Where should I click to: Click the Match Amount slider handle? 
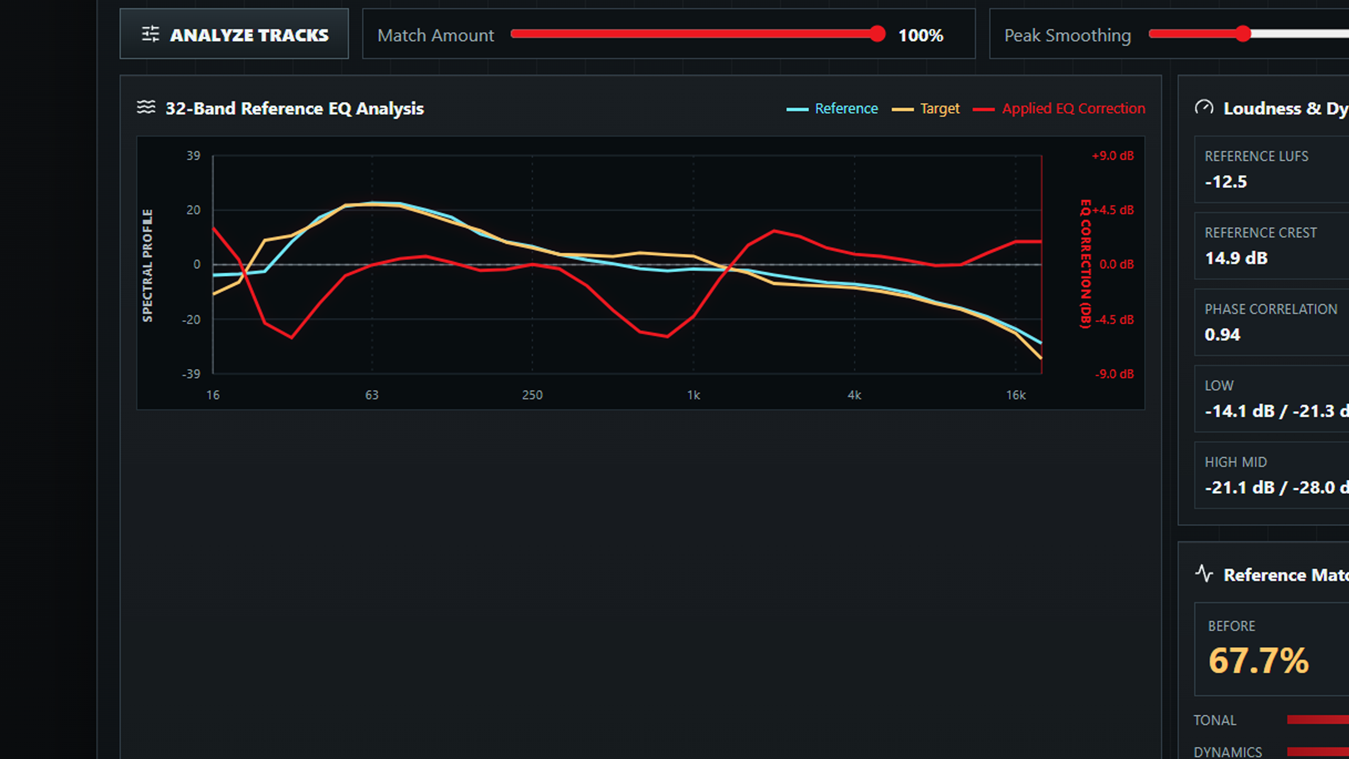pos(877,34)
